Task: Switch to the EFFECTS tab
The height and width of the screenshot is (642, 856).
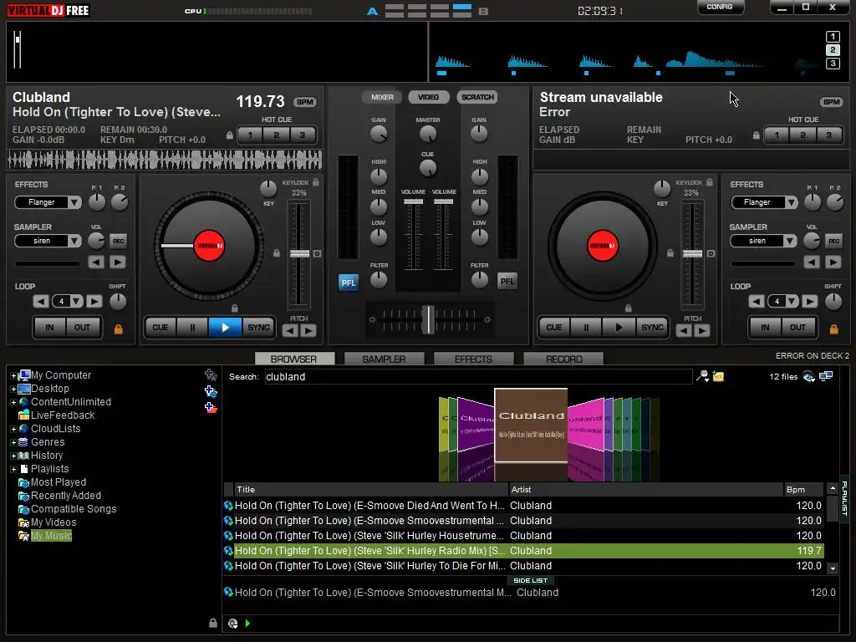Action: coord(473,359)
